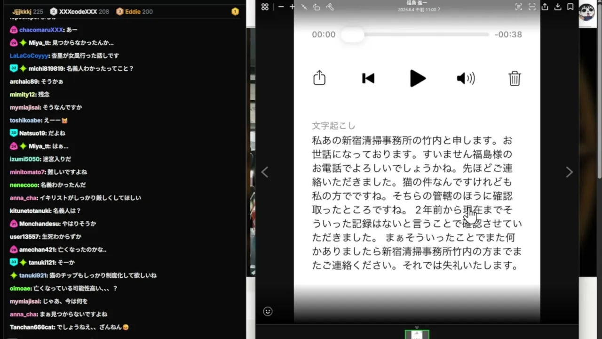Open XXXcodeXXX in the chat leaderboard
This screenshot has height=339, width=602.
coord(78,11)
